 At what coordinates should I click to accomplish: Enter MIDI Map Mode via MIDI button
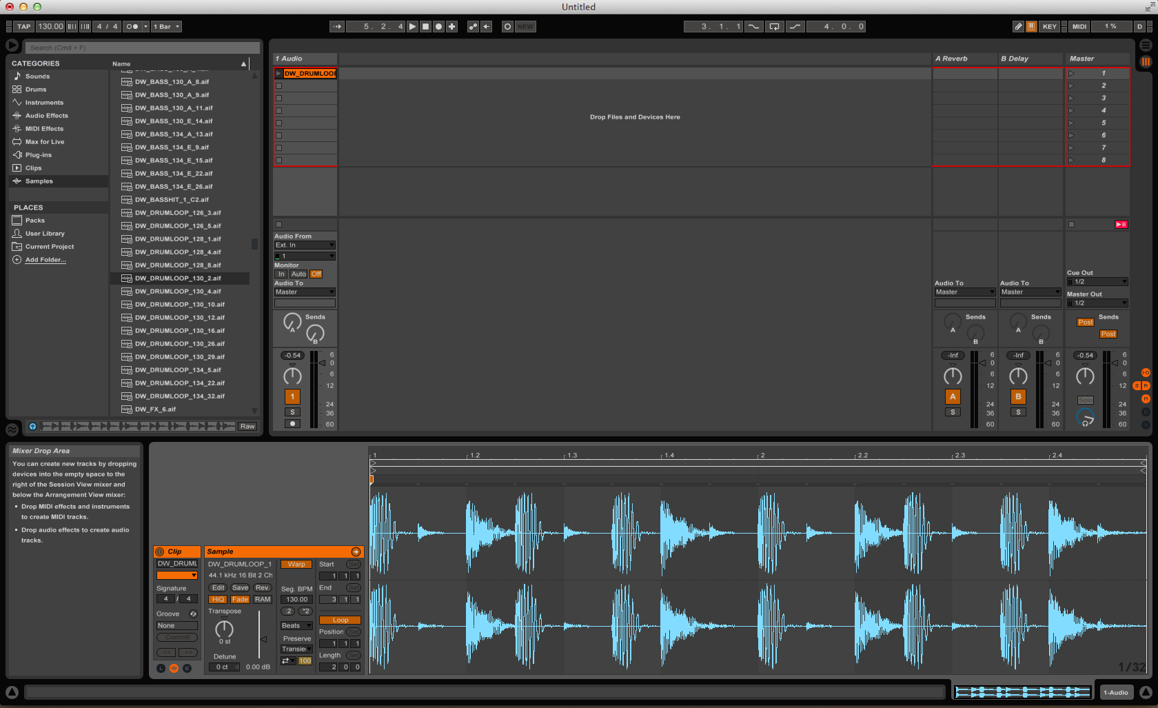[1078, 26]
